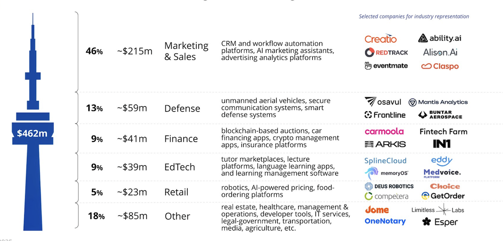
Task: Select the ability.ai logo
Action: pyautogui.click(x=439, y=38)
